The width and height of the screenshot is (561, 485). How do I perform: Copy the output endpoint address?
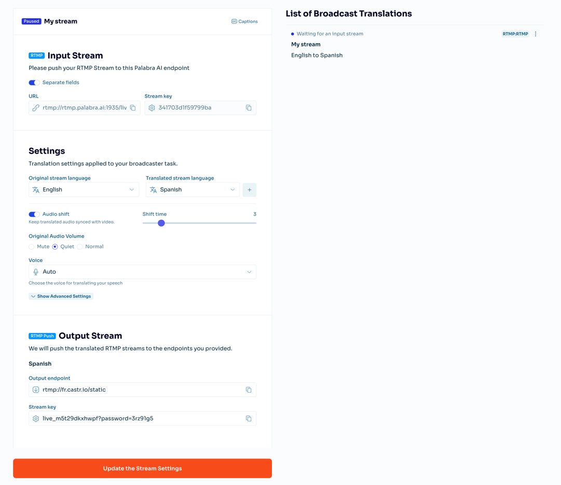[x=249, y=390]
